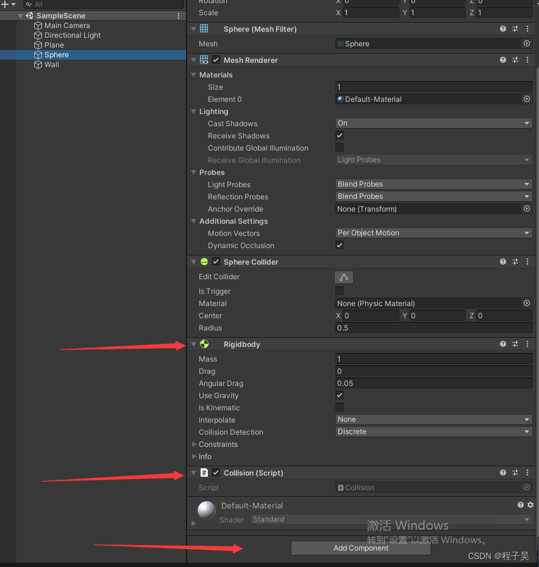Open help for Sphere Mesh Filter component
The image size is (539, 567).
pos(503,29)
